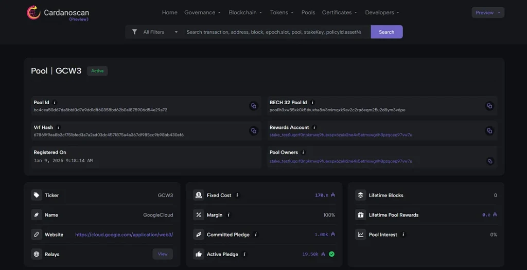Click the Lifetime Blocks stack icon
This screenshot has width=527, height=270.
pos(361,195)
